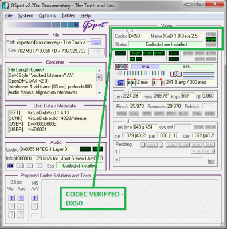Open the File menu

(9, 15)
